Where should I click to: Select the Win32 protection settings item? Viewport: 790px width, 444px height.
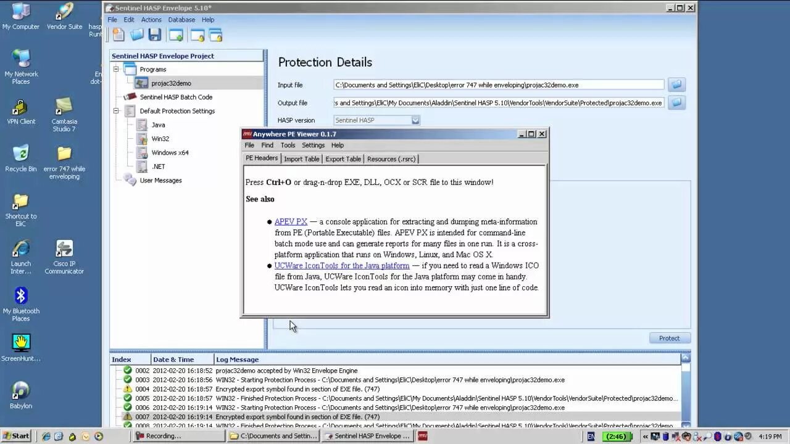pos(160,139)
